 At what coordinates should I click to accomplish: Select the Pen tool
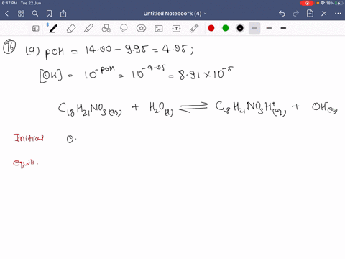pyautogui.click(x=52, y=28)
